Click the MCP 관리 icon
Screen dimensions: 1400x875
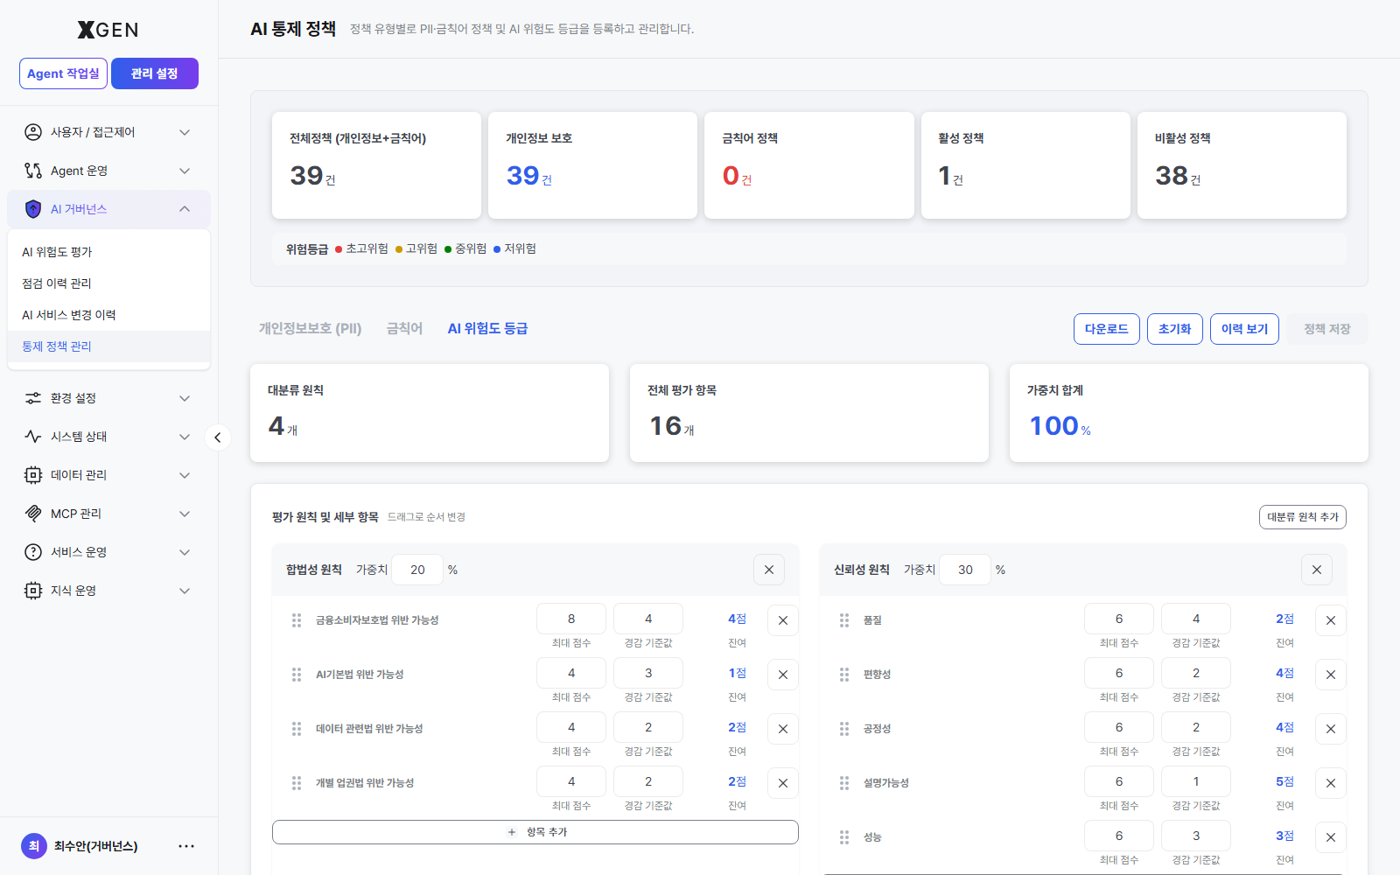click(x=33, y=514)
